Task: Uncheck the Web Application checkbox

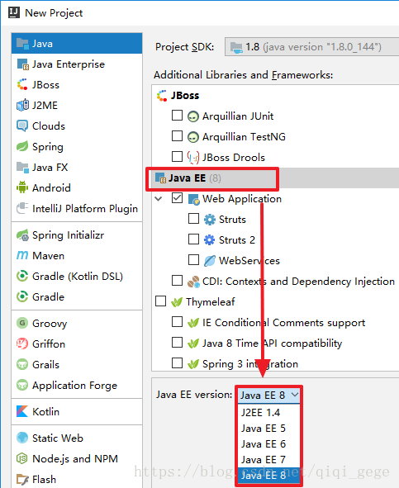Action: (x=178, y=198)
